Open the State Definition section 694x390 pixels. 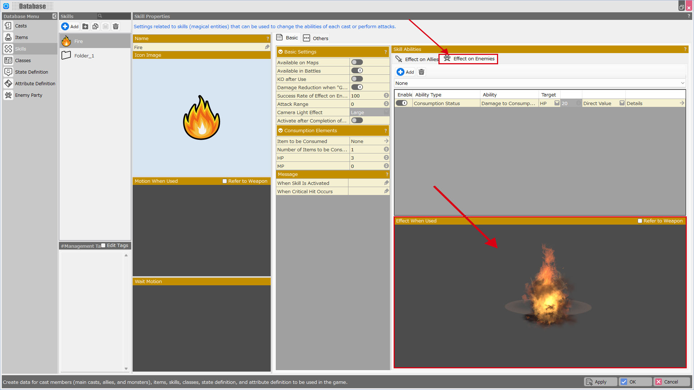[x=30, y=72]
